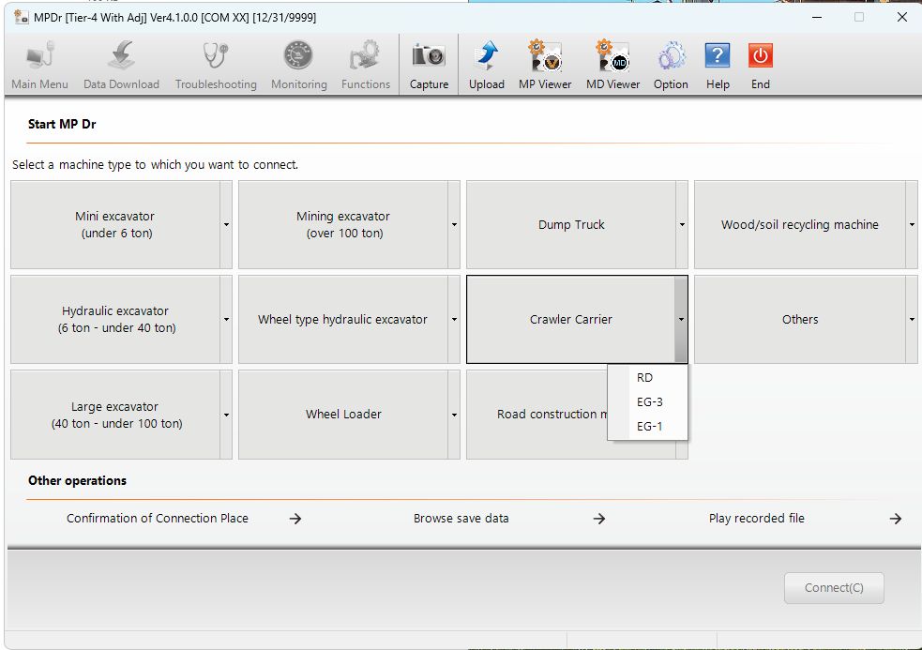
Task: Expand the Others dropdown arrow
Action: (912, 320)
